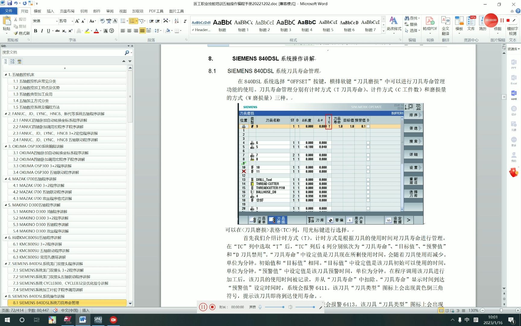Align text left
Viewport: 521px width, 326px height.
coord(123,31)
